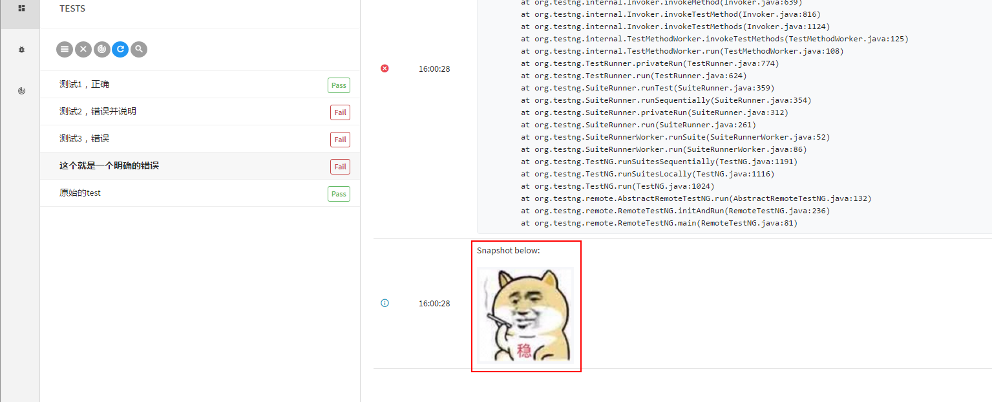
Task: Open the Tests view grid icon in sidebar
Action: pyautogui.click(x=21, y=8)
